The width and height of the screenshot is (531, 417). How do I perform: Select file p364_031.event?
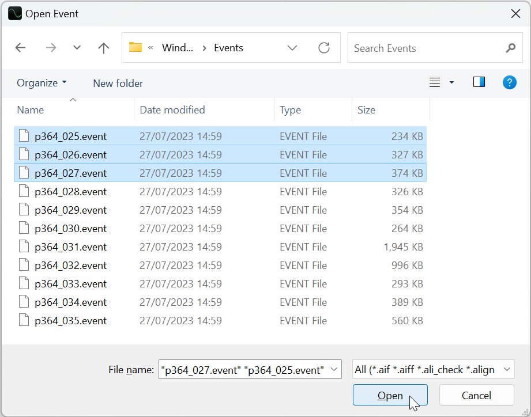point(70,247)
